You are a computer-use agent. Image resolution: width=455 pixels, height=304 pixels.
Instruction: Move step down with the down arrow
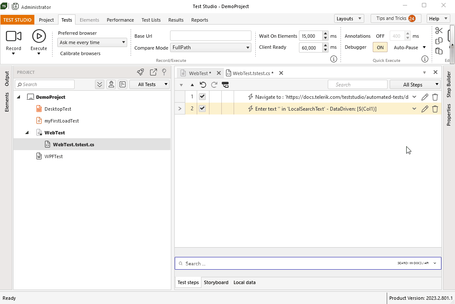[181, 85]
